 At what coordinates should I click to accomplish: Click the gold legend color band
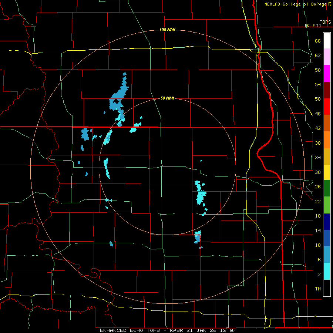tap(327, 157)
